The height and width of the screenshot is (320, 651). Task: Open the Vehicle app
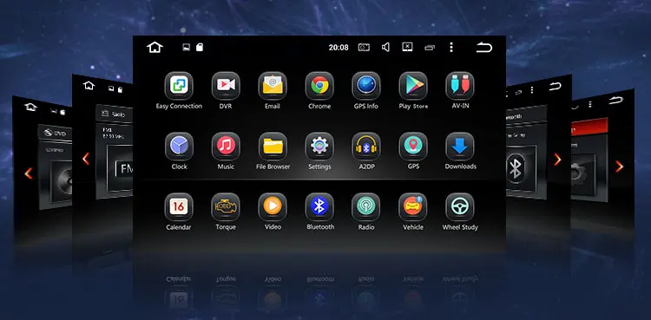coord(413,207)
